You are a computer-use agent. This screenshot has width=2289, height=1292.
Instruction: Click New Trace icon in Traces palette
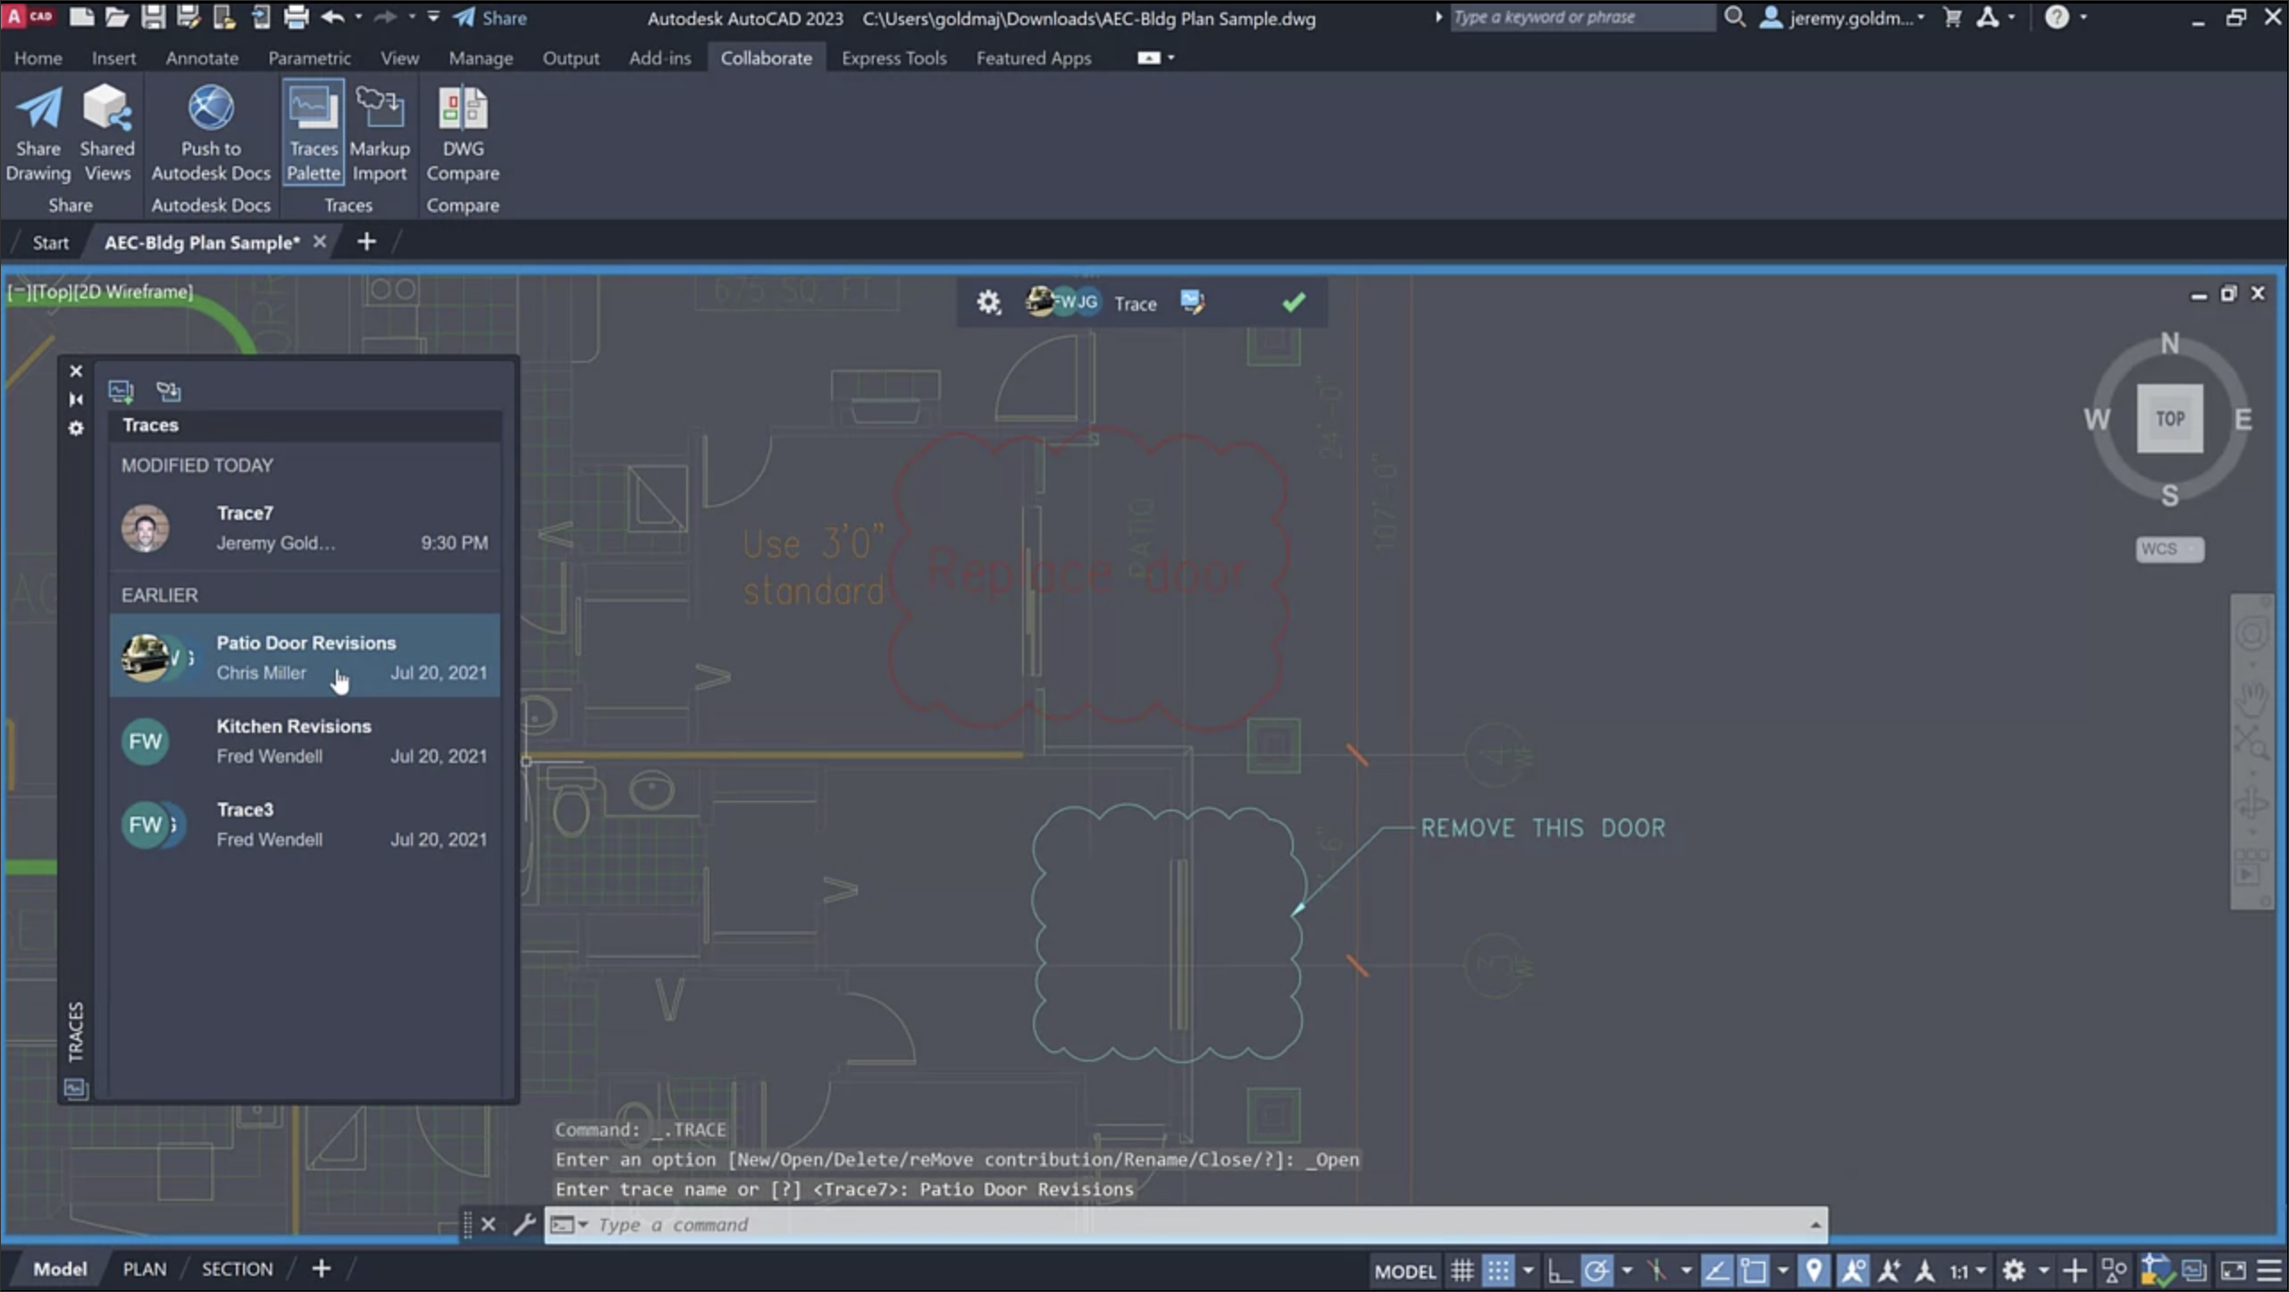[x=121, y=391]
